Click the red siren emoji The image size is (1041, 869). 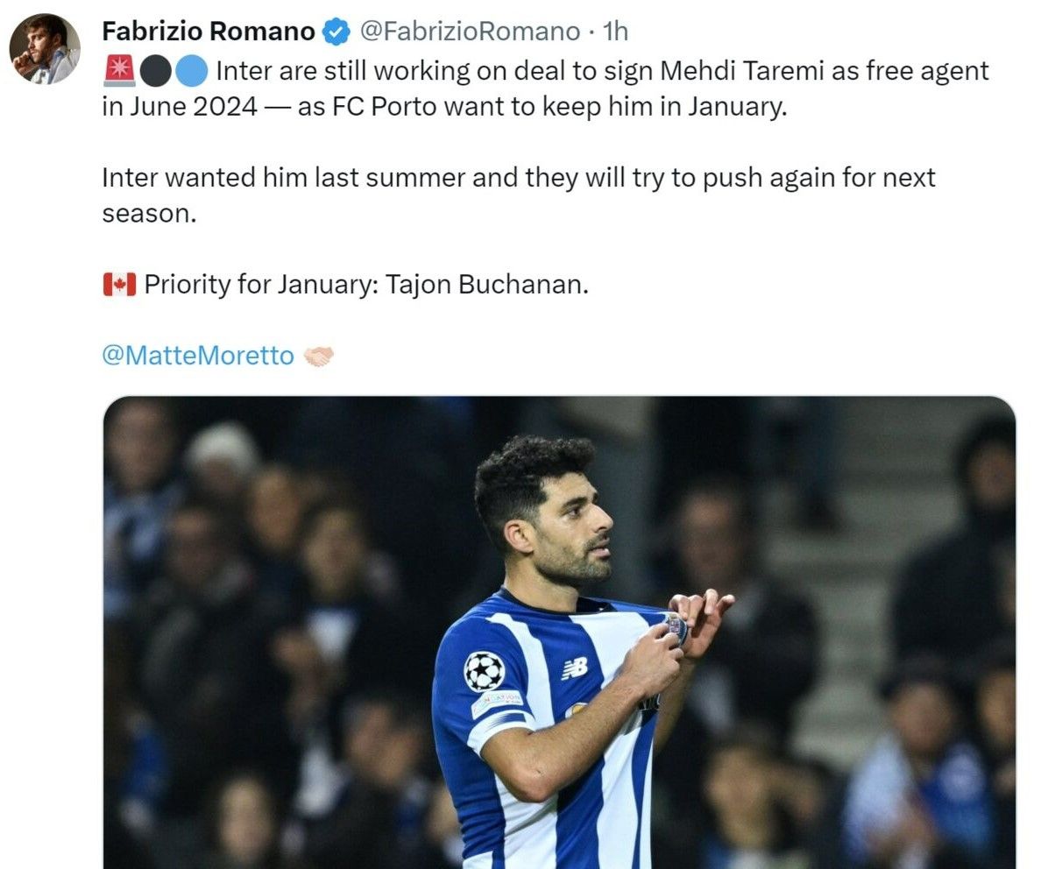click(119, 70)
